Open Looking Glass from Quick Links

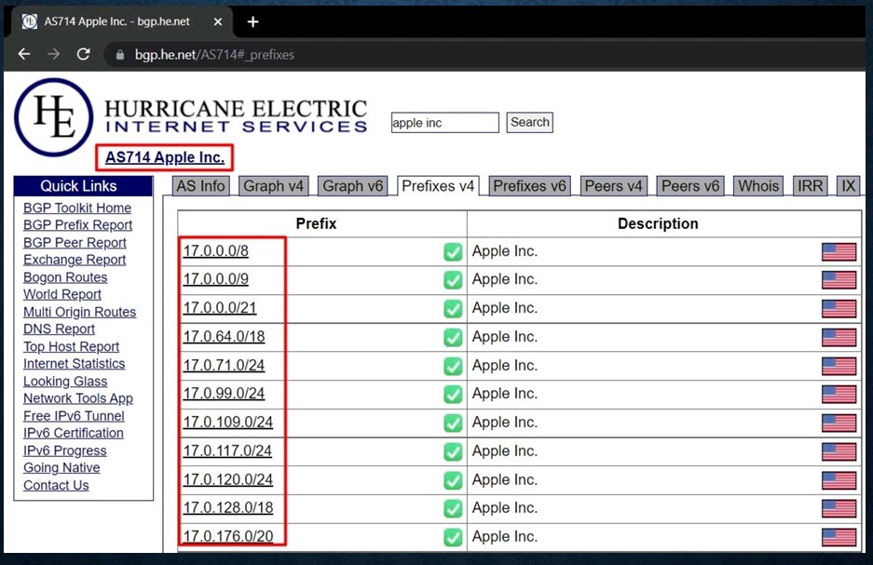[65, 381]
